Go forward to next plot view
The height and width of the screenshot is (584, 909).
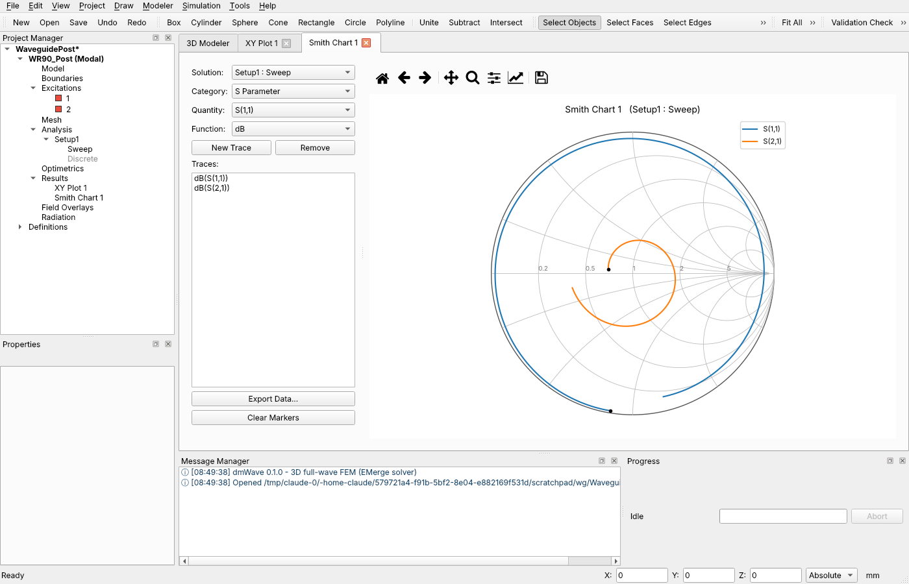425,78
